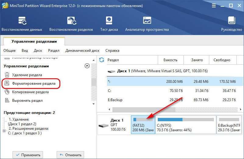This screenshot has width=244, height=159.
Task: Collapse the Управление разделами sidebar section
Action: pyautogui.click(x=87, y=66)
